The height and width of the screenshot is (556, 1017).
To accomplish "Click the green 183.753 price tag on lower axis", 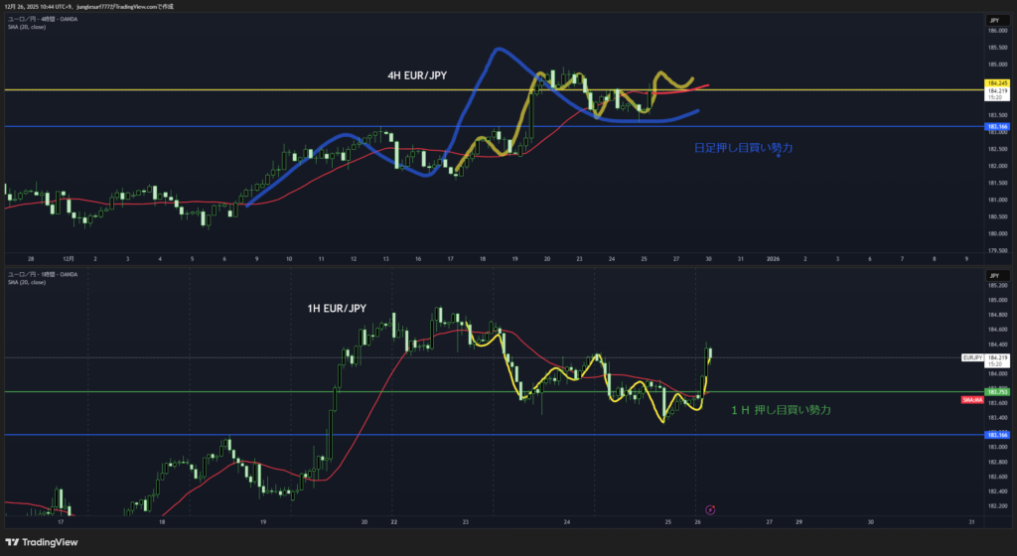I will point(997,392).
